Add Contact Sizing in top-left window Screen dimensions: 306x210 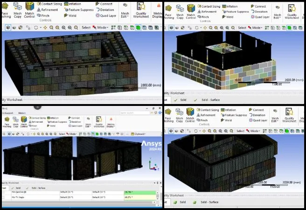[49, 4]
